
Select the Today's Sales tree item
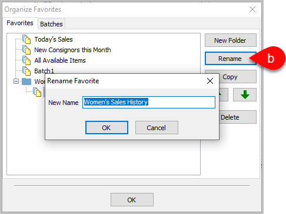[x=54, y=39]
